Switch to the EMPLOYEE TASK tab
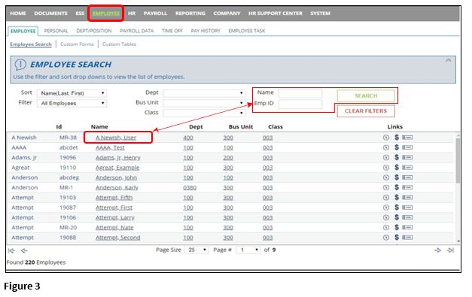472x297 pixels. (246, 31)
